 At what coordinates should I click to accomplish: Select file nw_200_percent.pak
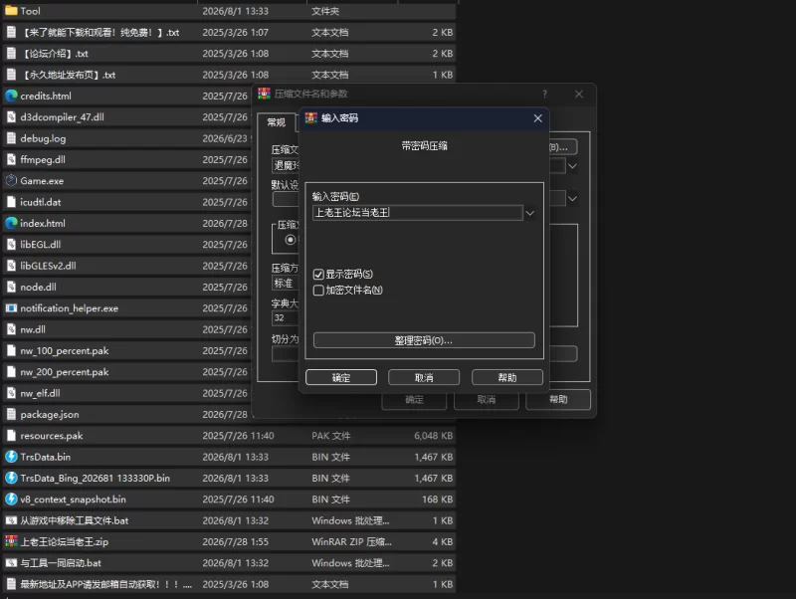click(127, 371)
